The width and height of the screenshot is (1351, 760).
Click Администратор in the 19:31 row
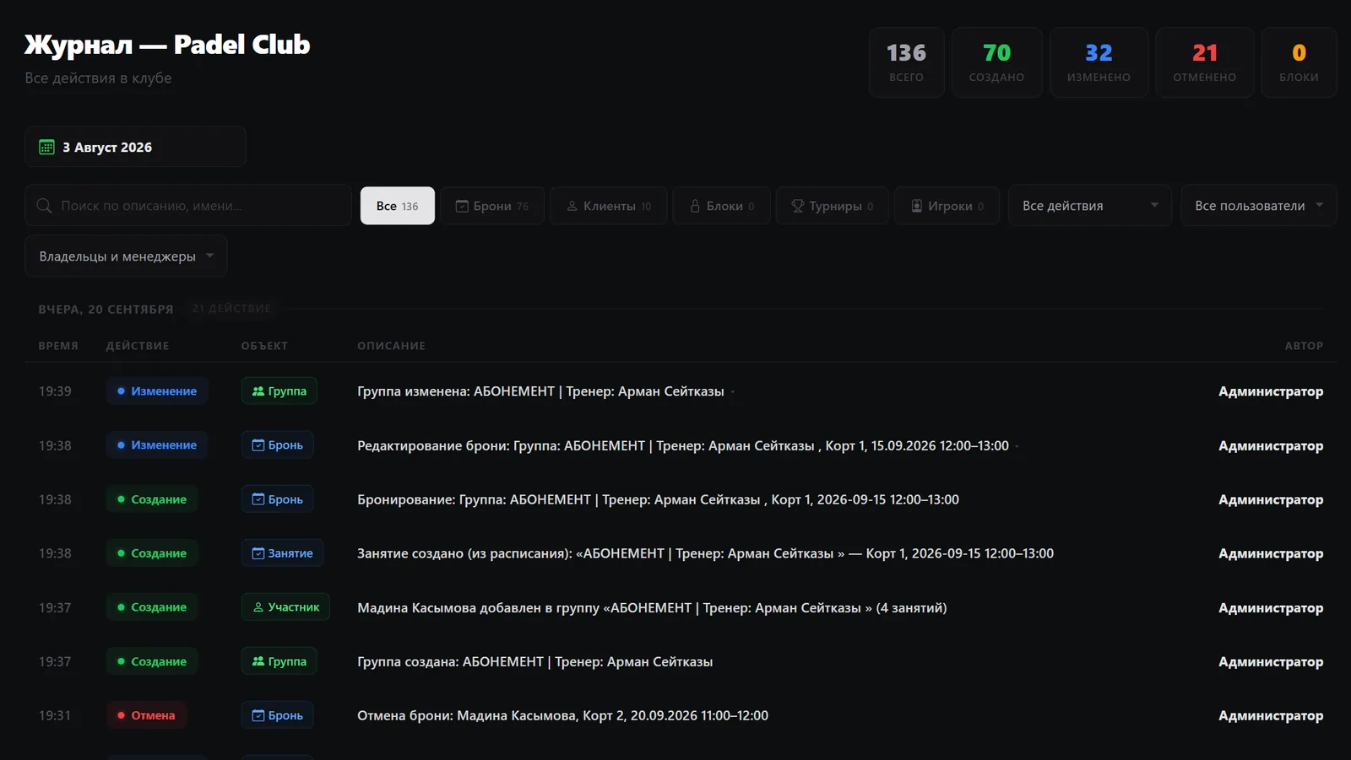[1271, 715]
